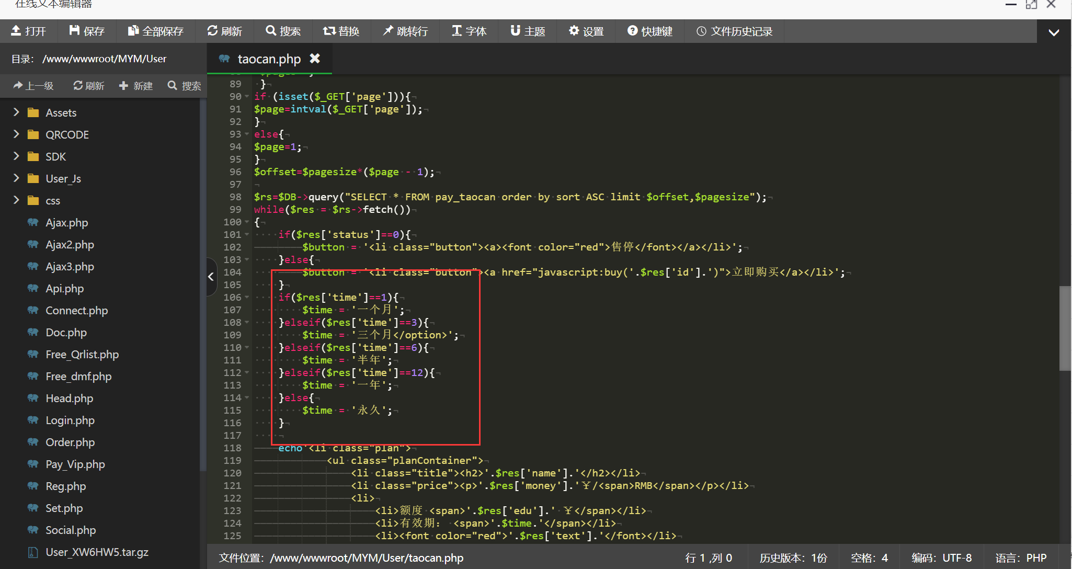Refresh the editor using toolbar 刷新
This screenshot has width=1072, height=569.
(225, 31)
